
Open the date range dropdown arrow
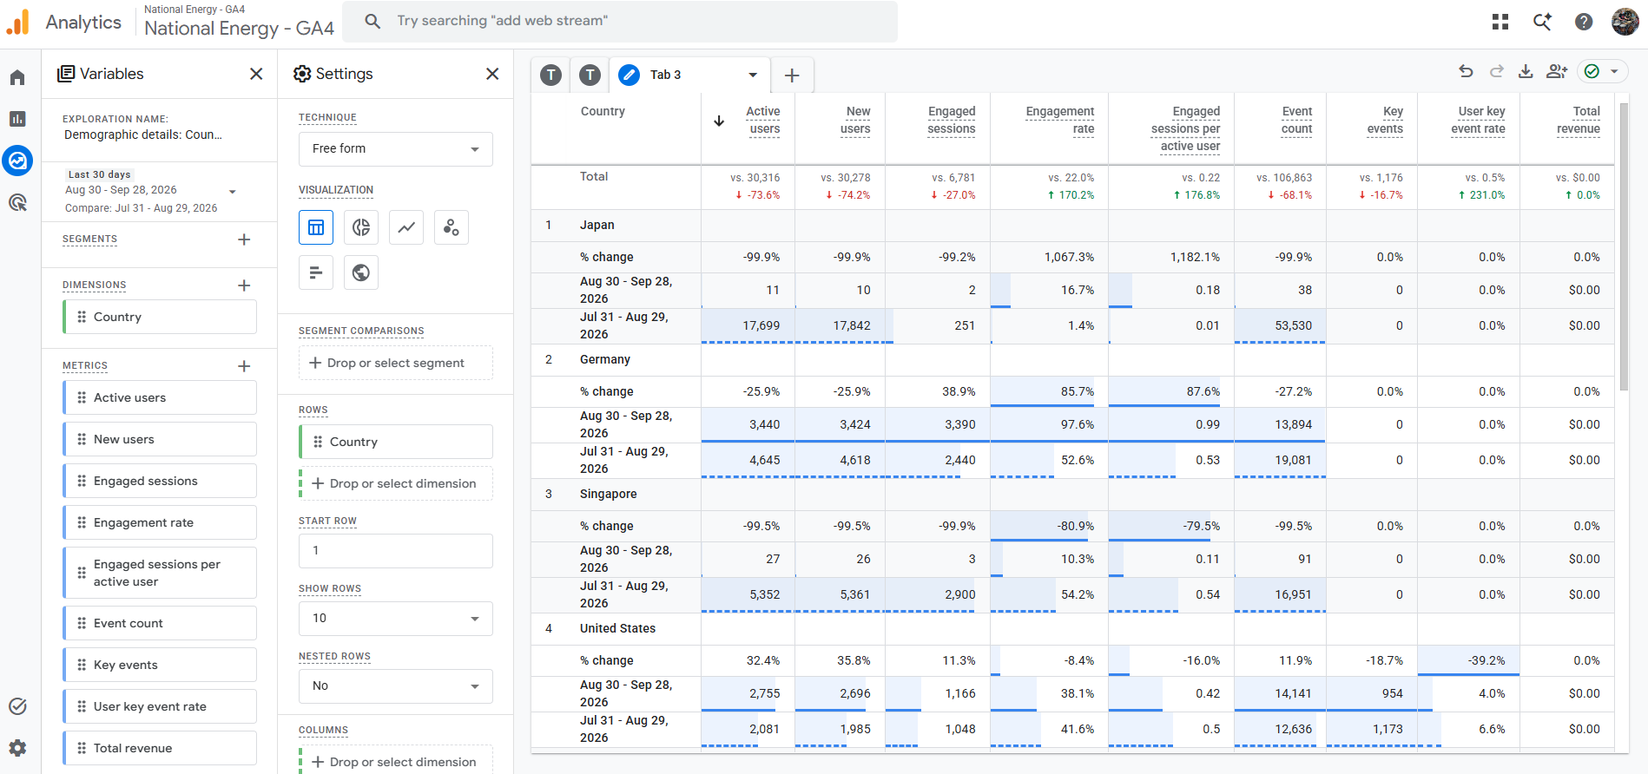[233, 192]
